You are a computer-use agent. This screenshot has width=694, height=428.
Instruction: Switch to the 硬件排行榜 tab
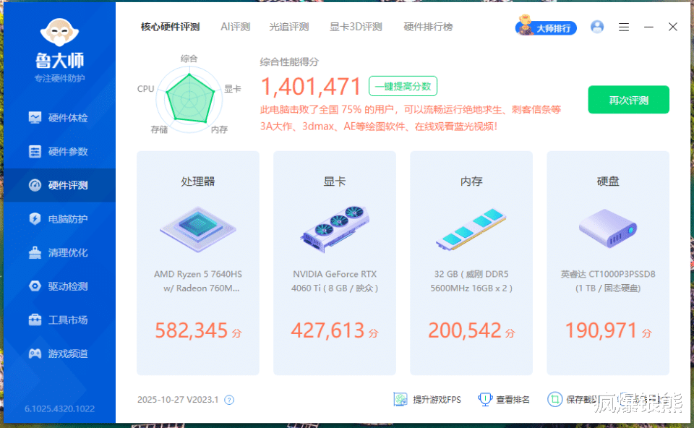[x=428, y=27]
